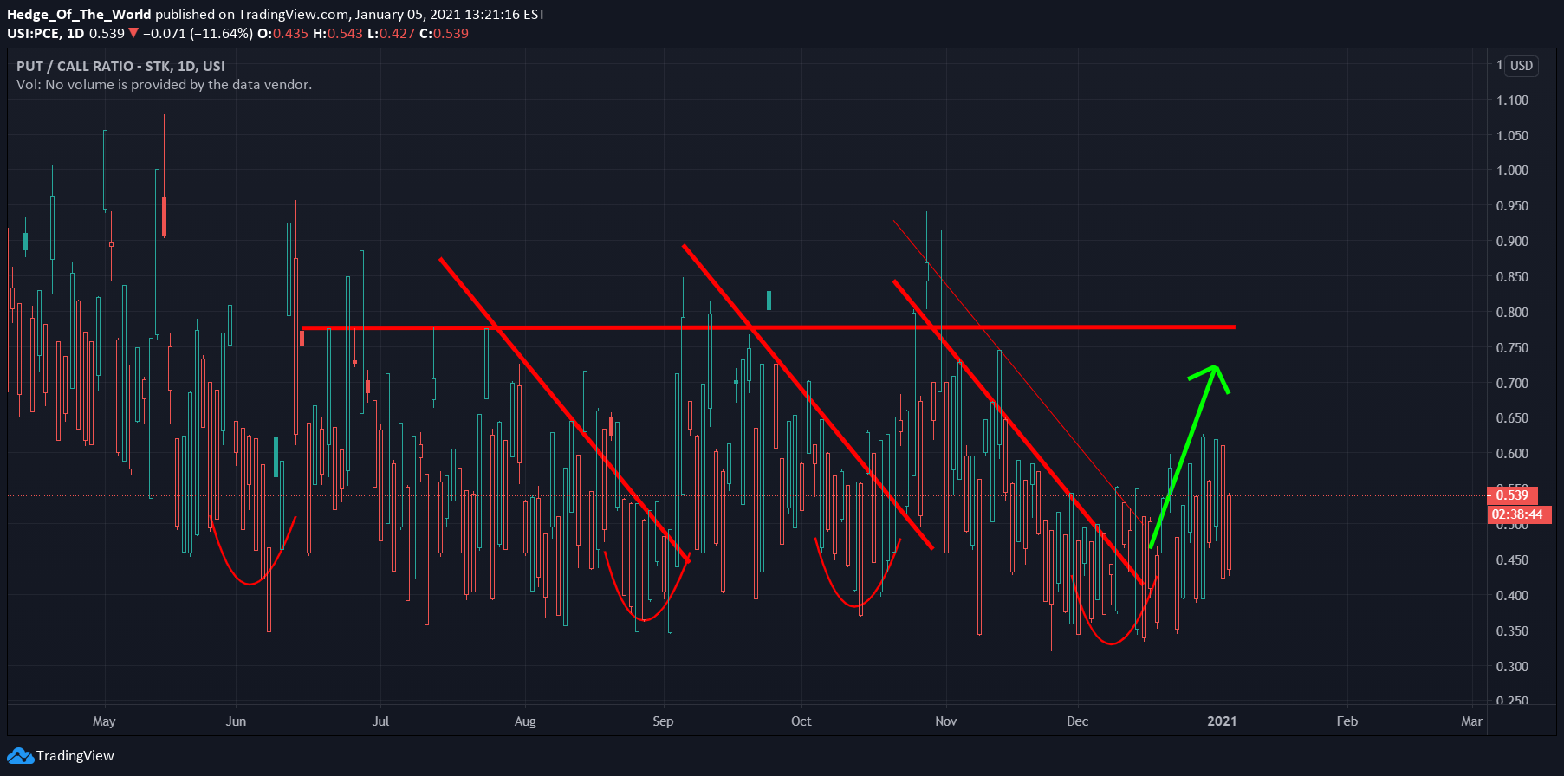Image resolution: width=1564 pixels, height=776 pixels.
Task: Click the 0.700 price level label
Action: [x=1512, y=384]
